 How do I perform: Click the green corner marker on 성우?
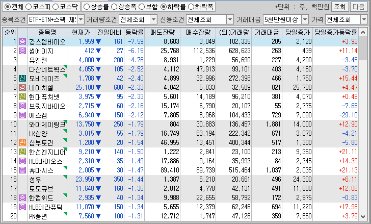click(65, 177)
